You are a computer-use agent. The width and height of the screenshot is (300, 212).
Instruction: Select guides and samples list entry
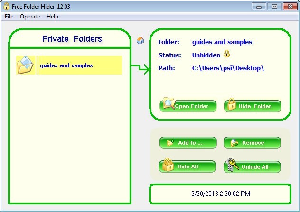click(x=69, y=65)
